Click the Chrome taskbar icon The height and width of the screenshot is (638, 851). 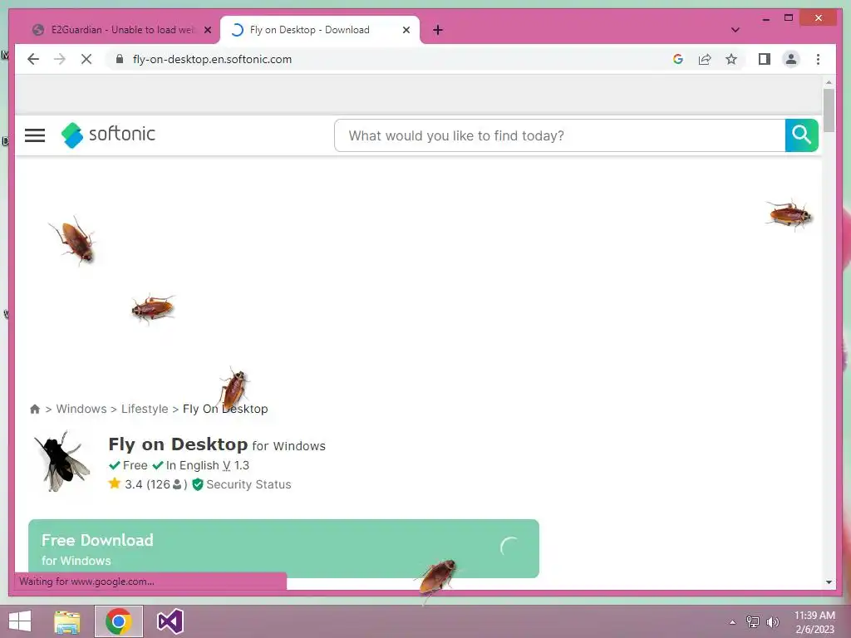coord(118,621)
